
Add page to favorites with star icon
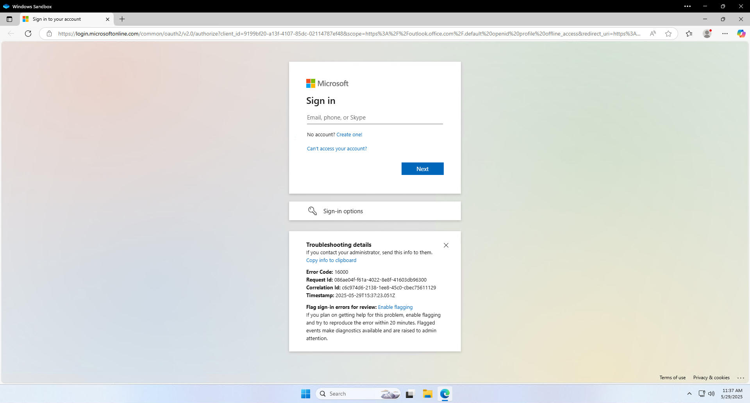(668, 34)
